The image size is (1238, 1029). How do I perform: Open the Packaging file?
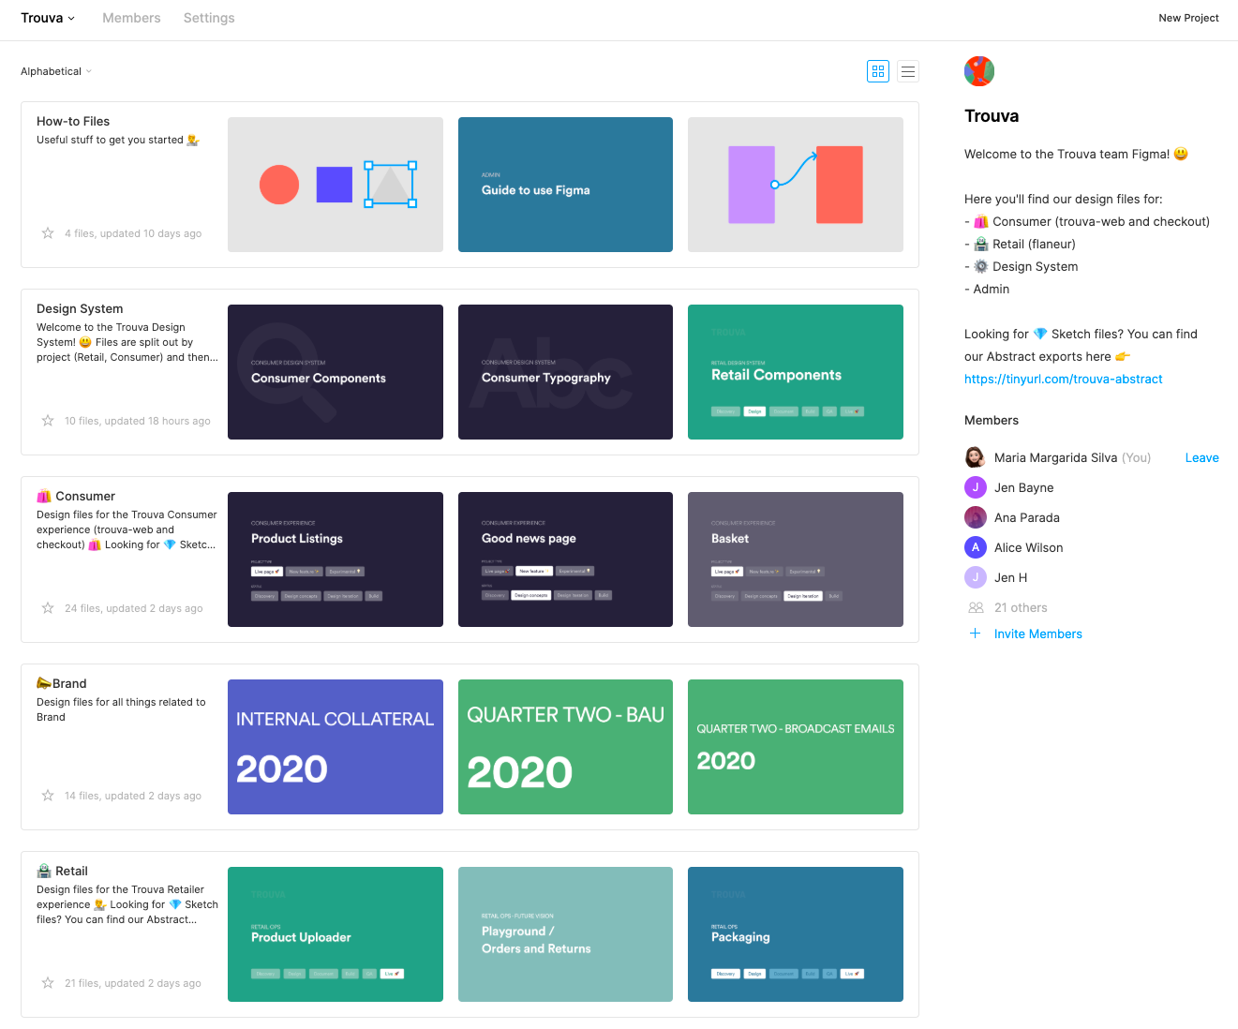point(796,934)
